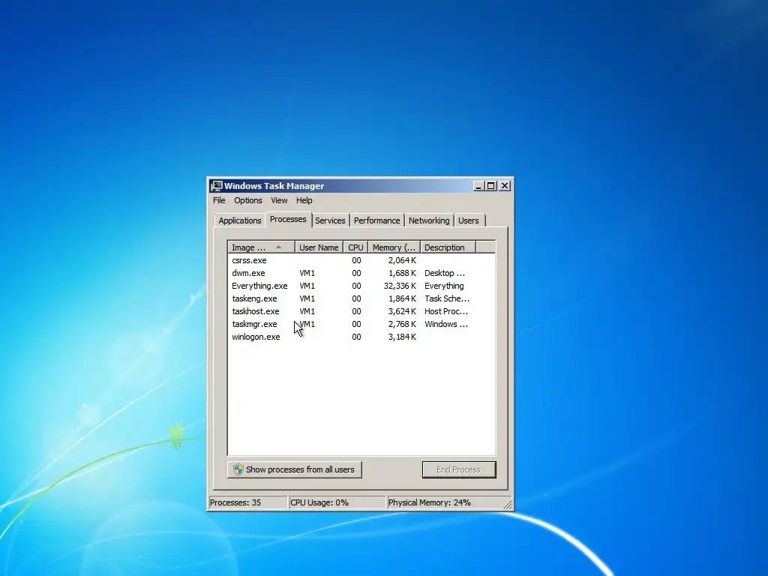The width and height of the screenshot is (768, 576).
Task: Select the winlogon.exe process
Action: tap(361, 337)
